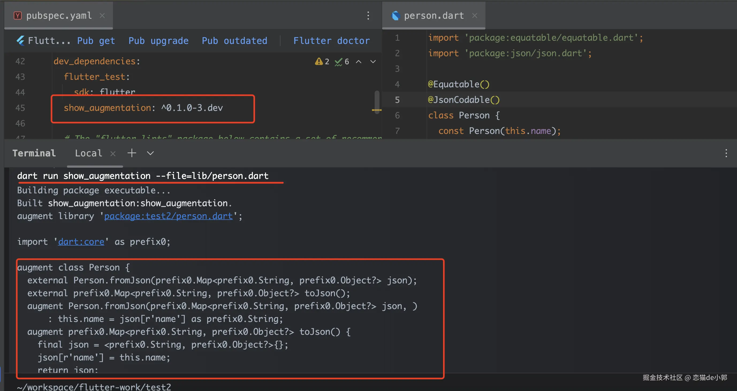Select the Local terminal tab

click(88, 153)
